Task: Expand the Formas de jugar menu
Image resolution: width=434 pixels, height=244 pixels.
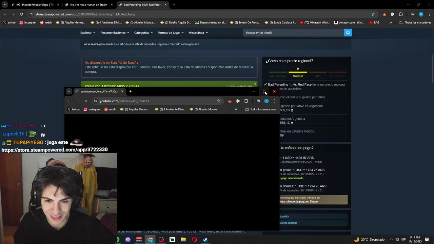Action: pos(171,33)
